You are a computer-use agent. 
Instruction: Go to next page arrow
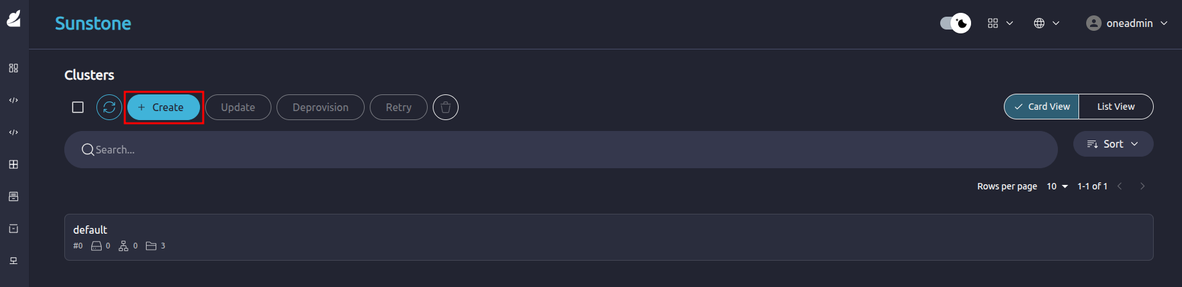point(1142,186)
